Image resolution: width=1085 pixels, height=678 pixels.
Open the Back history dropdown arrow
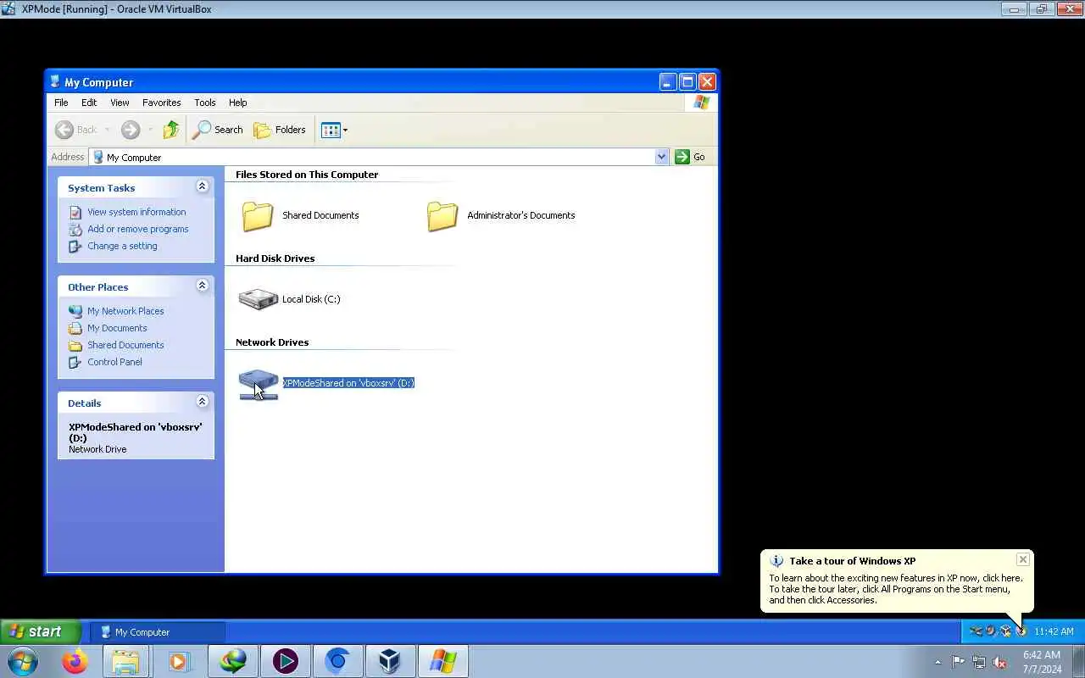pyautogui.click(x=108, y=130)
